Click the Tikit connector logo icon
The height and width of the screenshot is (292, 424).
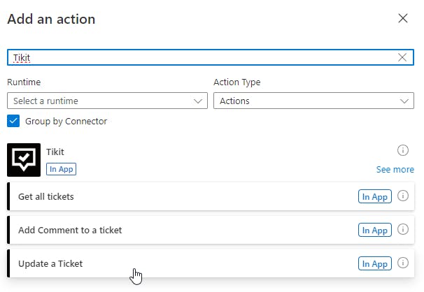[24, 160]
